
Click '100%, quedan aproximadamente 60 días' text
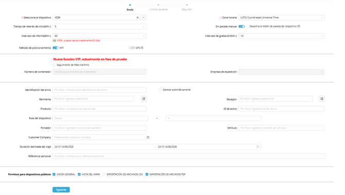[x=79, y=41]
